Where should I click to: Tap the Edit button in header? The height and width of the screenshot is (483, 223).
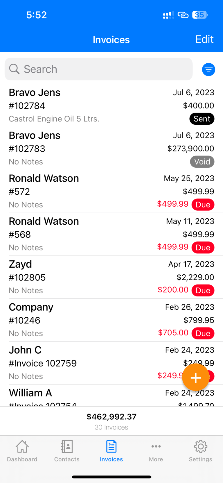pos(204,40)
